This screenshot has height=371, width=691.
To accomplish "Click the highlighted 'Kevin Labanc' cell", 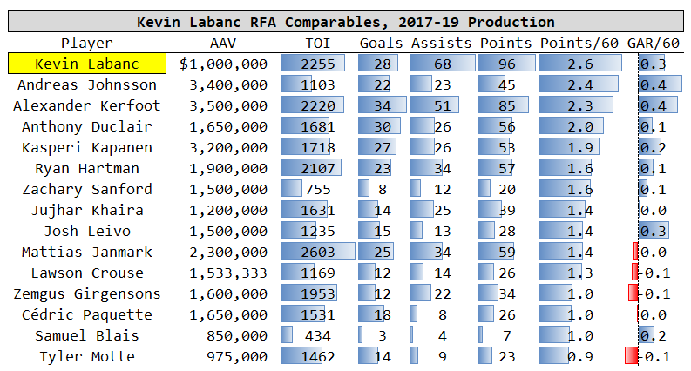I will tap(87, 64).
